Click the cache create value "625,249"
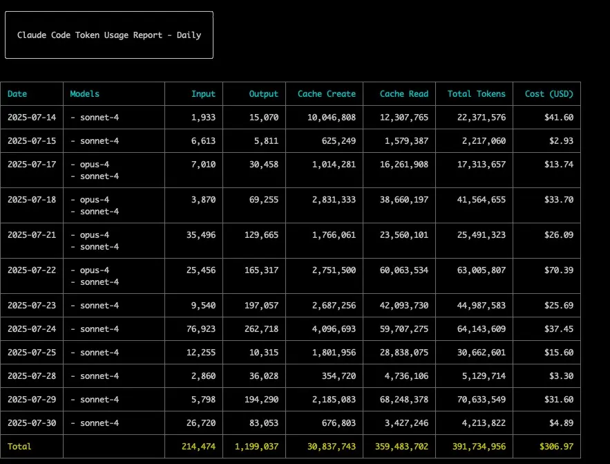This screenshot has width=610, height=464. pos(339,140)
